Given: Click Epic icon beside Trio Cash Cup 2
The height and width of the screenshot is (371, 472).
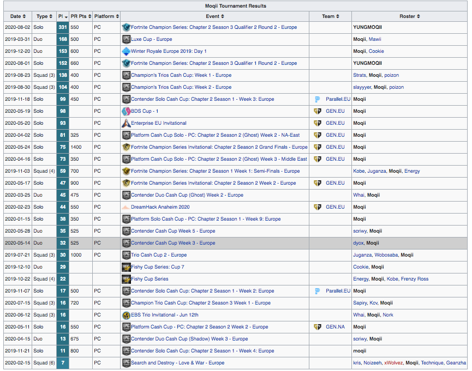Looking at the screenshot, I should (126, 255).
